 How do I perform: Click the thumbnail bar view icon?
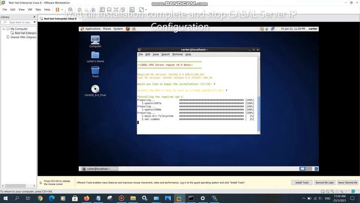click(x=109, y=10)
